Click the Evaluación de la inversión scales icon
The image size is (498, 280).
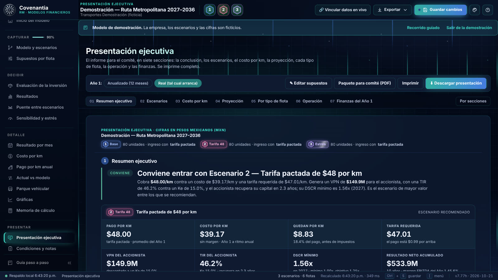[10, 86]
